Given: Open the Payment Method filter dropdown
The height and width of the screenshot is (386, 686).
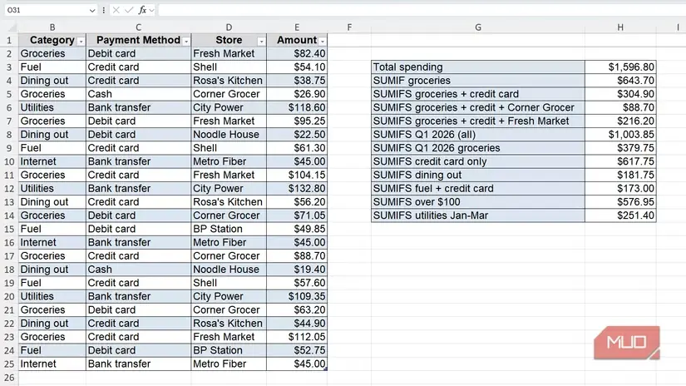Looking at the screenshot, I should (x=186, y=41).
